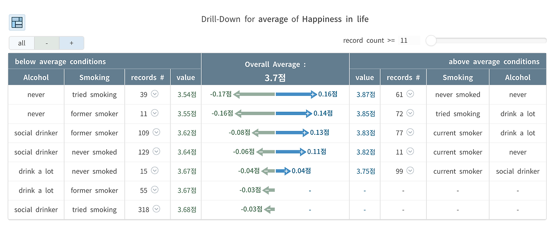Click the value 3.83점 cell
This screenshot has height=229, width=555.
click(x=366, y=133)
